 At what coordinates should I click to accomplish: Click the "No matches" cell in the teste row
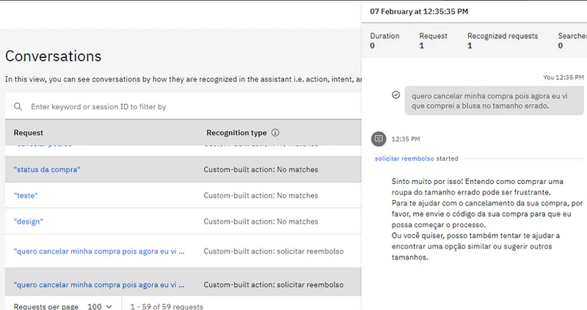point(260,196)
